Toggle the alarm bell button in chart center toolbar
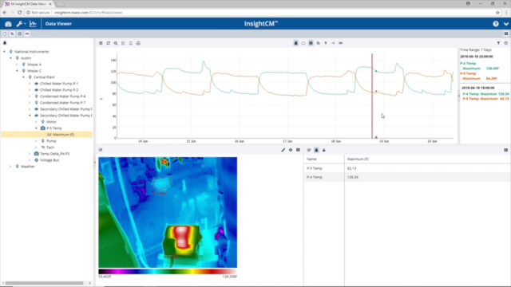Viewport: 511px width, 287px height. (x=296, y=43)
